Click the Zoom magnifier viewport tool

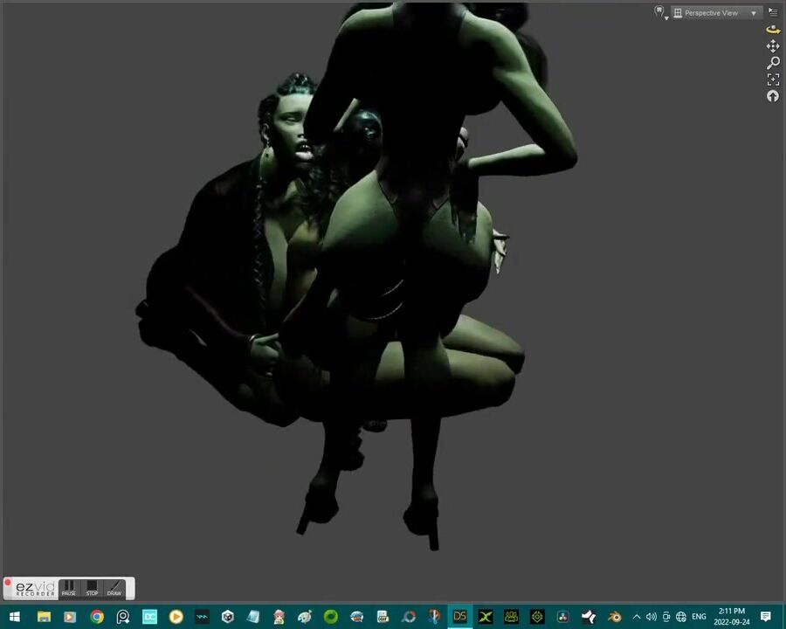(773, 63)
